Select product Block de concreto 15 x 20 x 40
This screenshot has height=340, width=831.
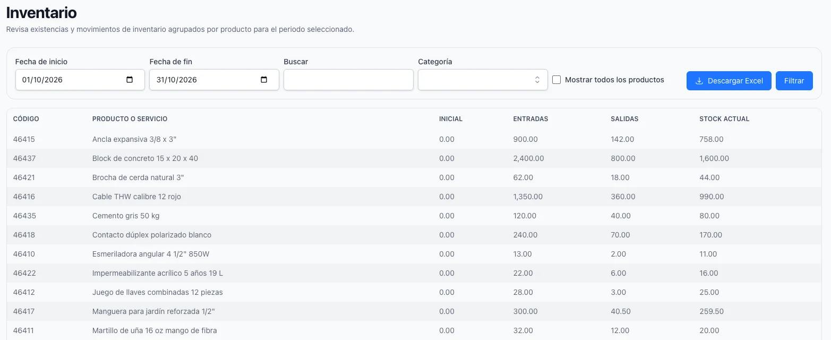pos(145,158)
